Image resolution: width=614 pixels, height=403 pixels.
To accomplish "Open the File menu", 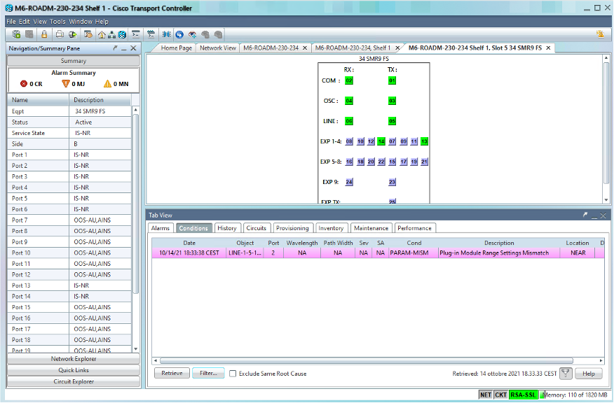I will (11, 22).
